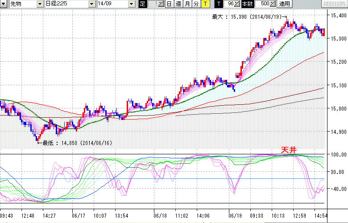This screenshot has width=348, height=223.
Task: Open the leftmost small dropdown arrow
Action: [x=4, y=4]
